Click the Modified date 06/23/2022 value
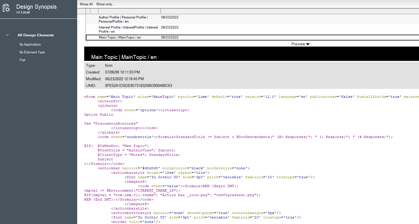Image resolution: width=419 pixels, height=224 pixels. 124,78
